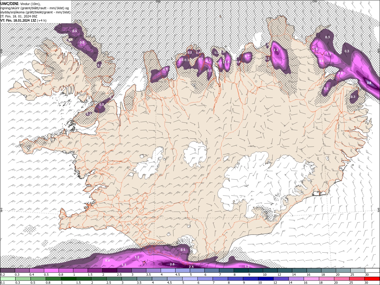Upper legend: pick lavender swatch between 4 and 4.5
This screenshot has height=285, width=380.
(x=168, y=270)
